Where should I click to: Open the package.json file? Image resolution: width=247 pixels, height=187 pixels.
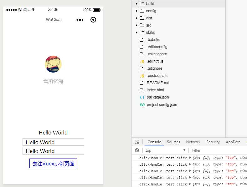pos(158,97)
